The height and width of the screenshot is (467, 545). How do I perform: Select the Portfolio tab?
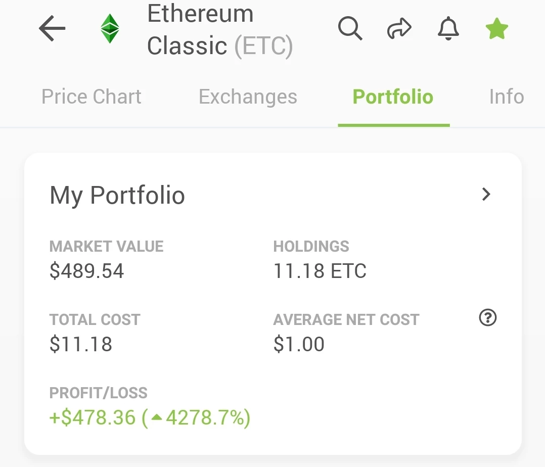click(393, 97)
